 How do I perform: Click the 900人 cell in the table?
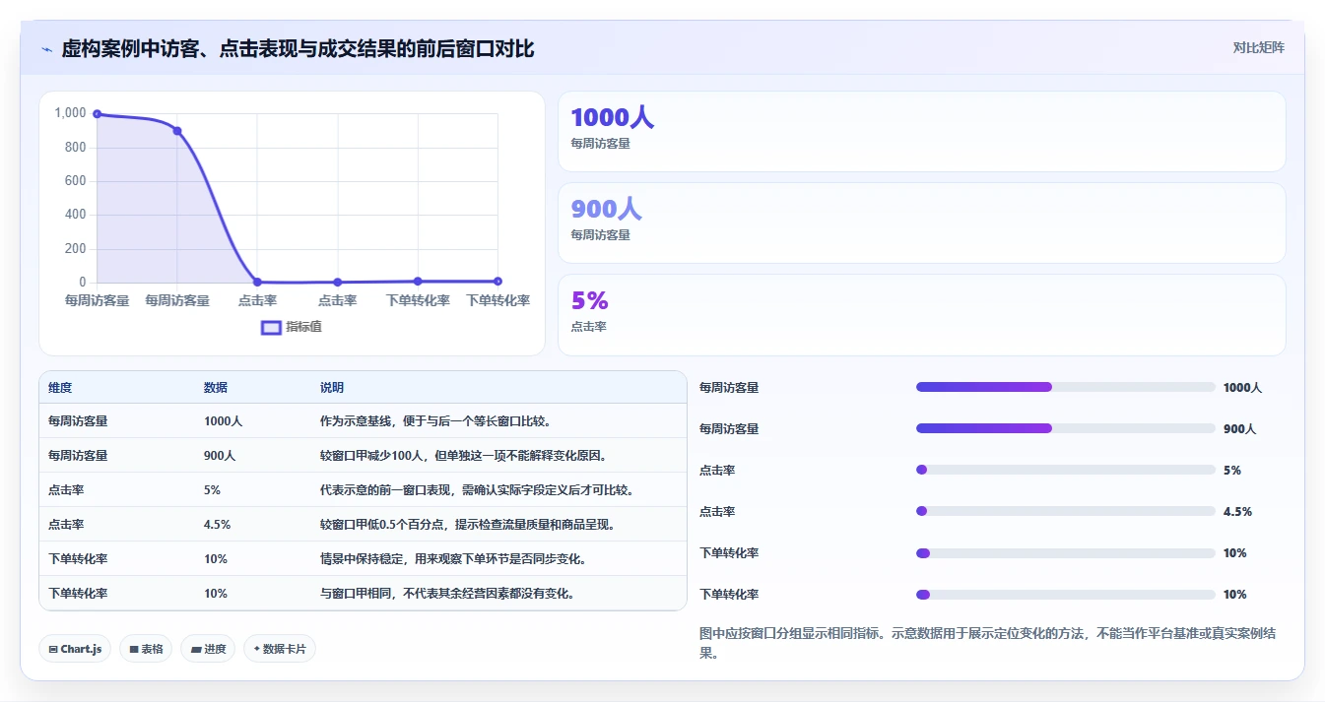(x=220, y=456)
